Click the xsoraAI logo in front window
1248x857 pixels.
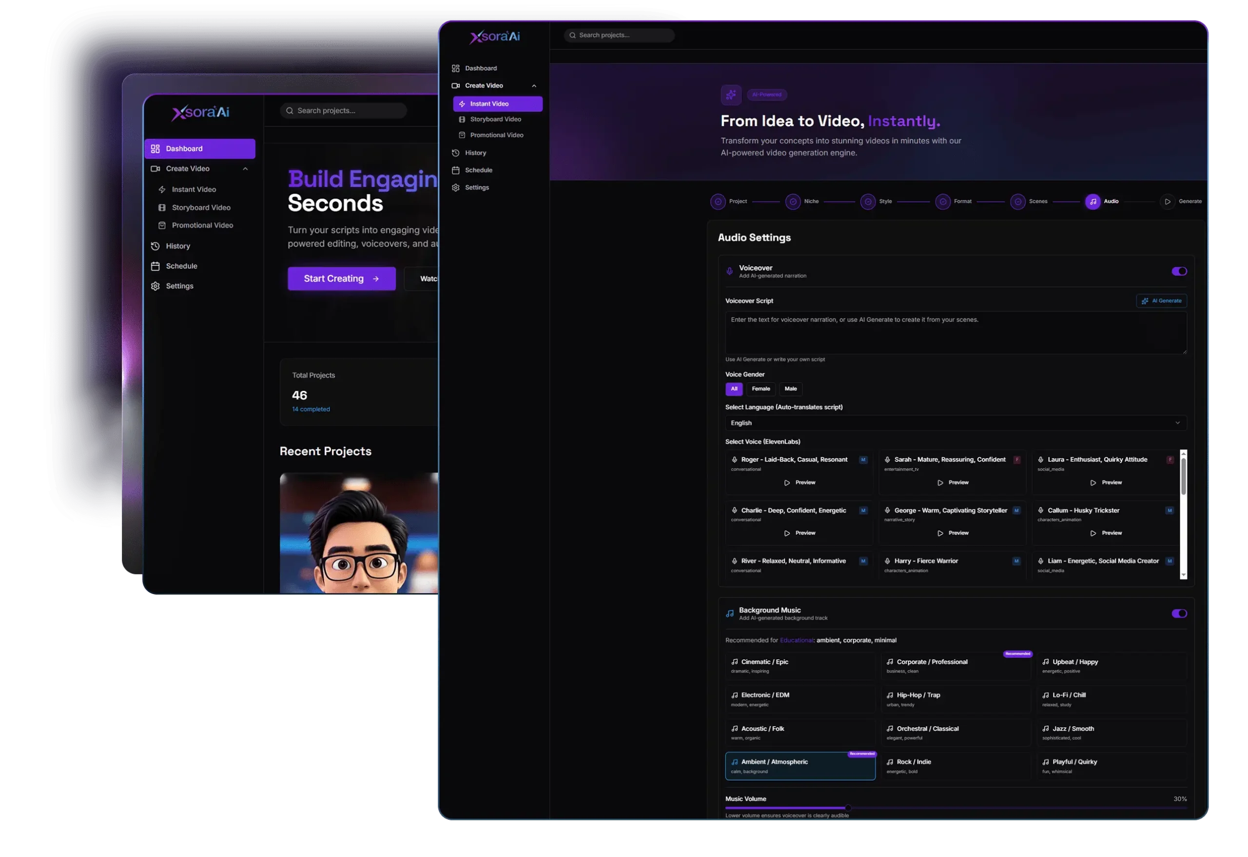point(495,37)
